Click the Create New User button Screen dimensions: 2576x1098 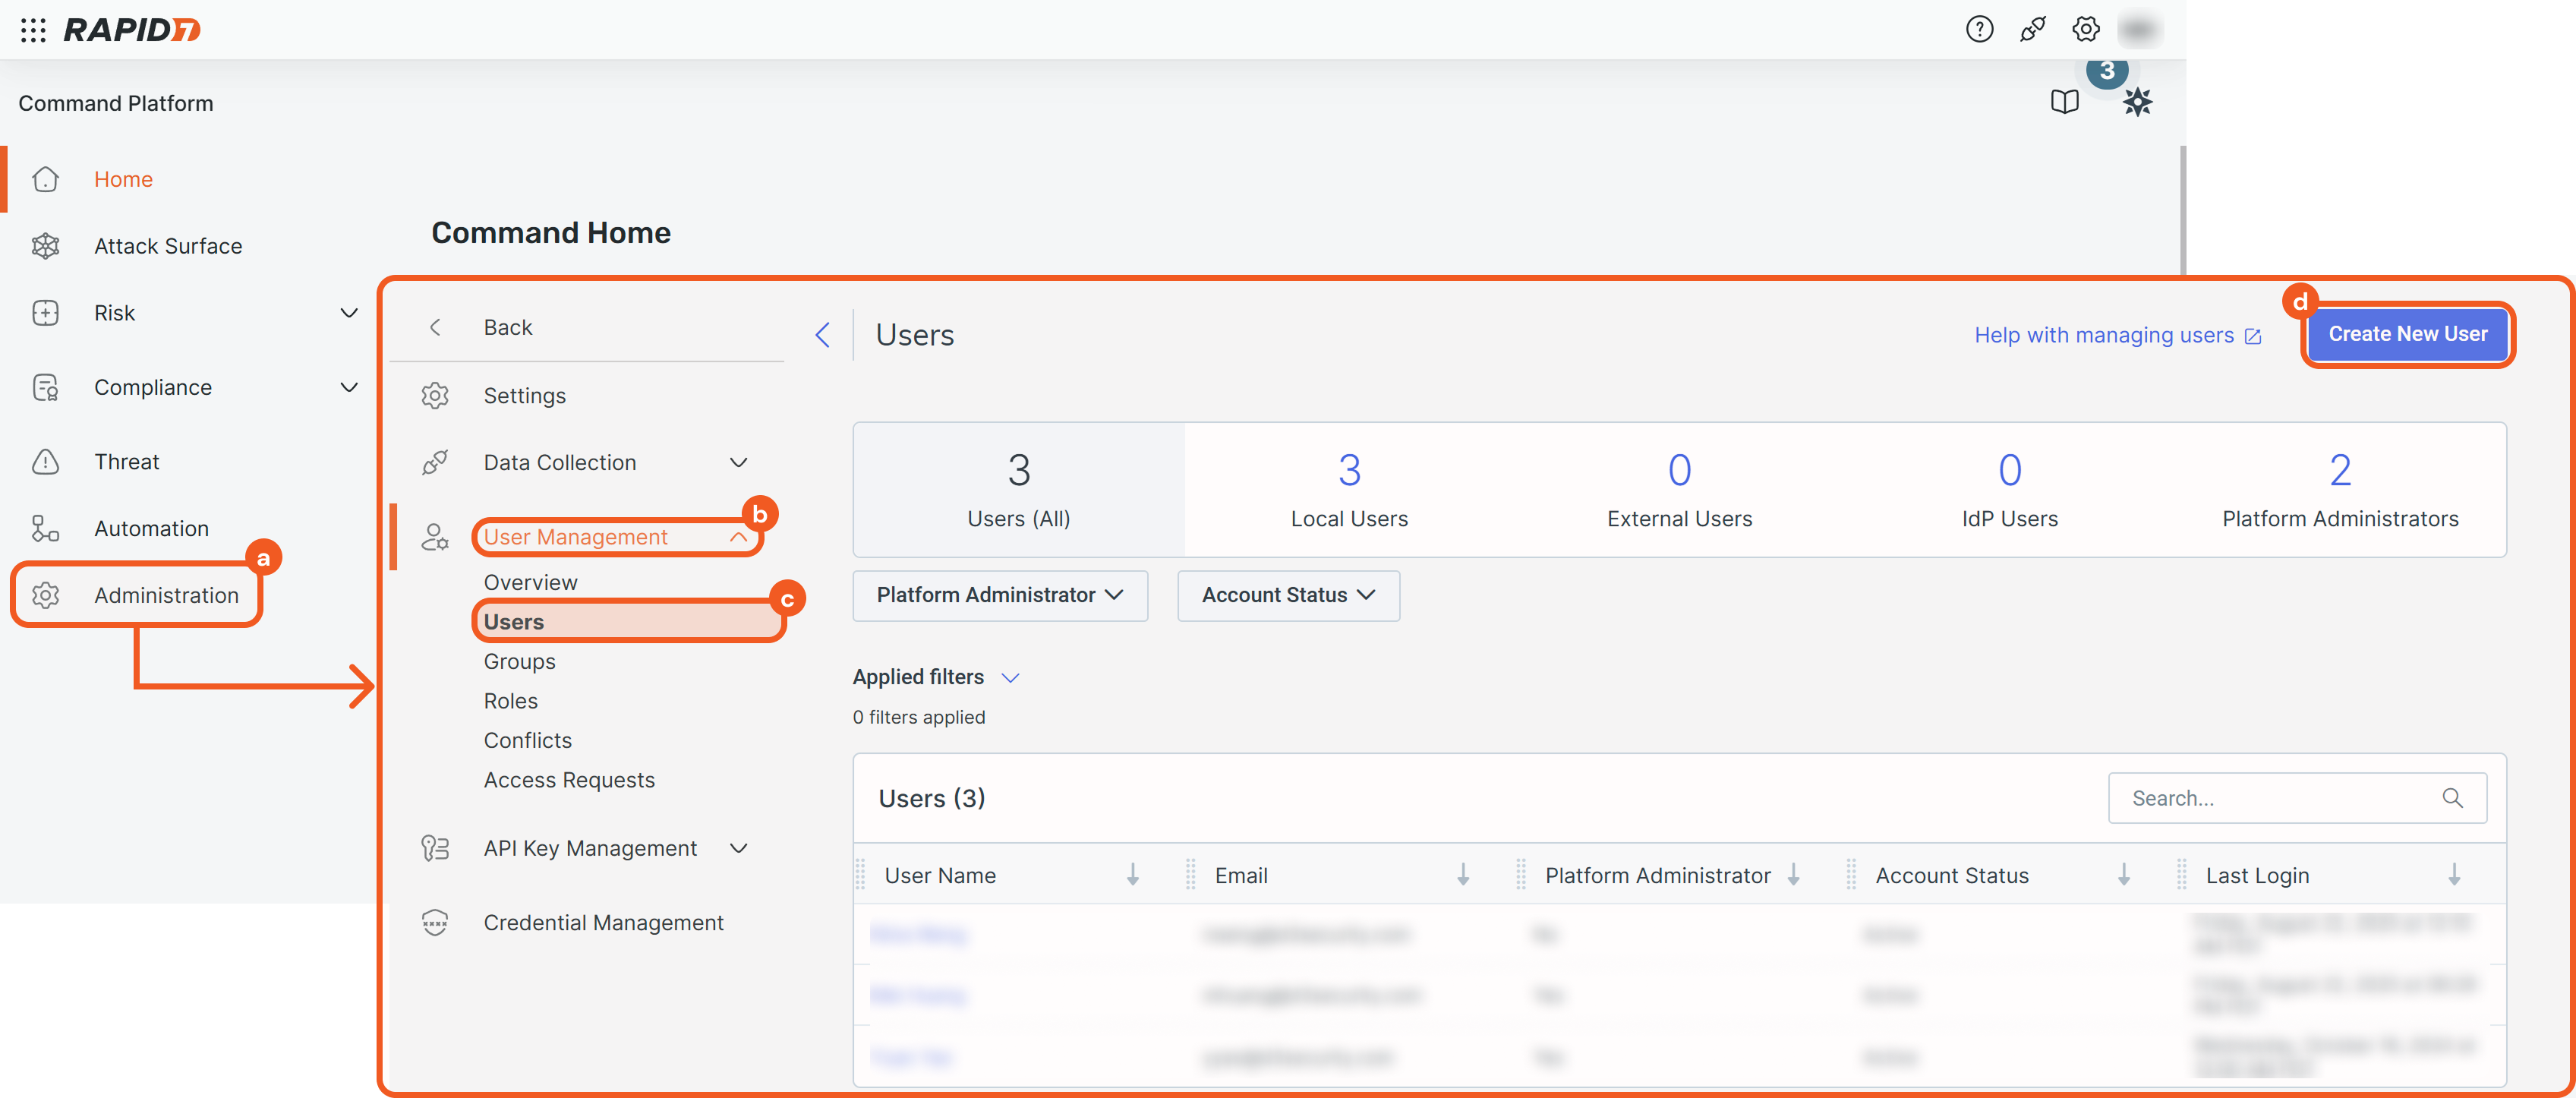2407,334
